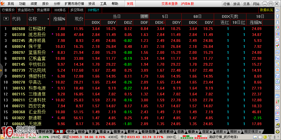Open the 债券▲ bottom tab menu
Screen dimensions: 281x140
coord(119,132)
